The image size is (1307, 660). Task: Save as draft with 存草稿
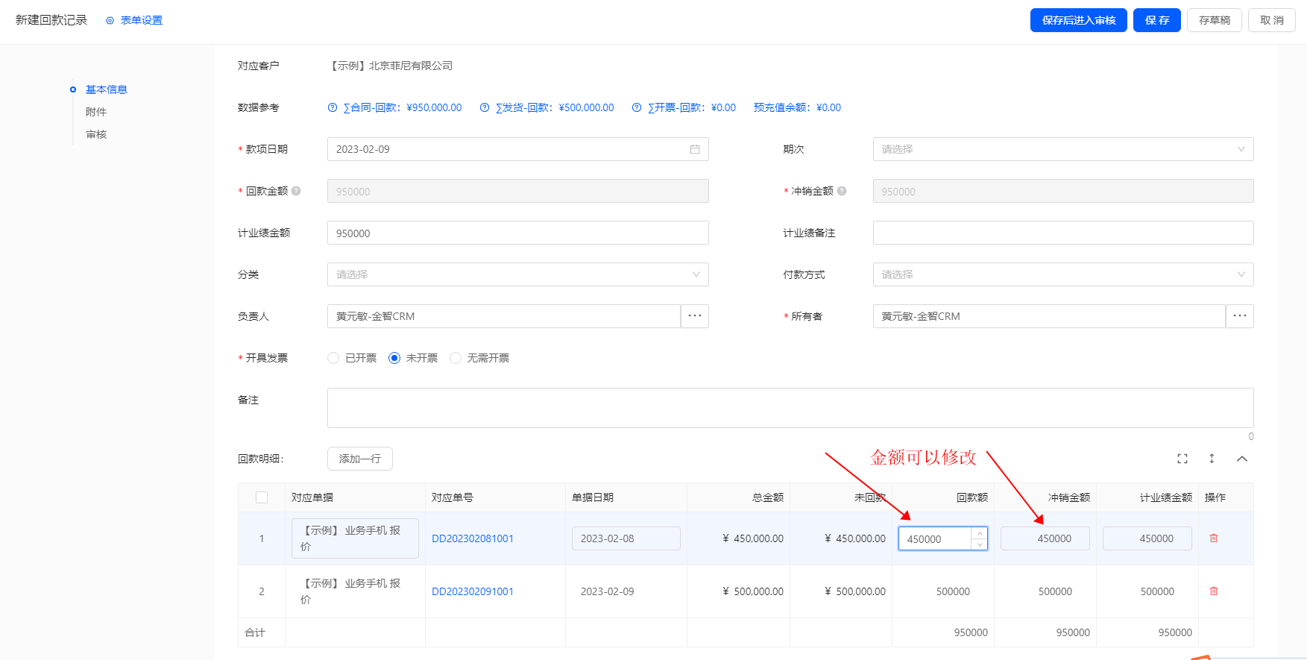tap(1215, 20)
